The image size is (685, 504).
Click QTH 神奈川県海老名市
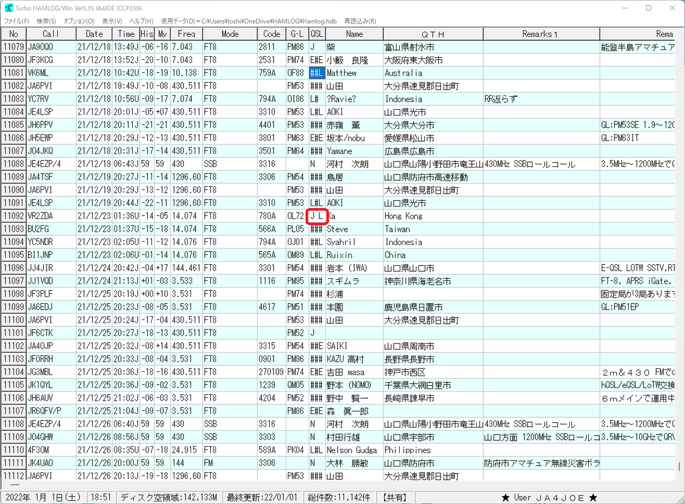[x=417, y=281]
